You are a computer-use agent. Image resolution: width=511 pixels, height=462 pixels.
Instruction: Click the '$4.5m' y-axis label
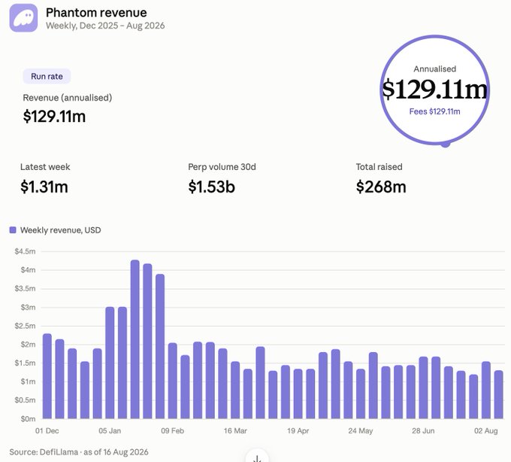25,251
